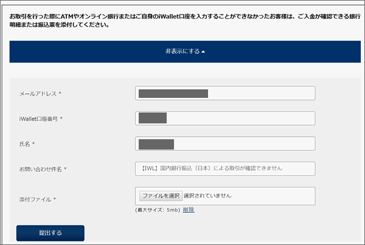This screenshot has width=365, height=245.
Task: Submit the form with 提出する button
Action: click(50, 233)
